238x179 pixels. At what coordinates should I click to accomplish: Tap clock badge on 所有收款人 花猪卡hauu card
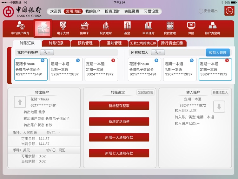(156, 60)
